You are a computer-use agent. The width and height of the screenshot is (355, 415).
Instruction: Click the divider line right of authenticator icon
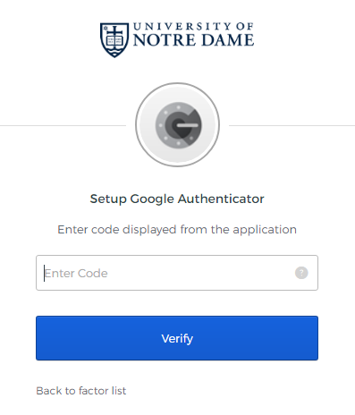[x=292, y=125]
